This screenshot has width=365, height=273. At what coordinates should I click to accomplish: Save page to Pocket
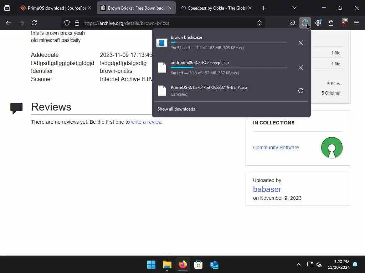click(292, 23)
